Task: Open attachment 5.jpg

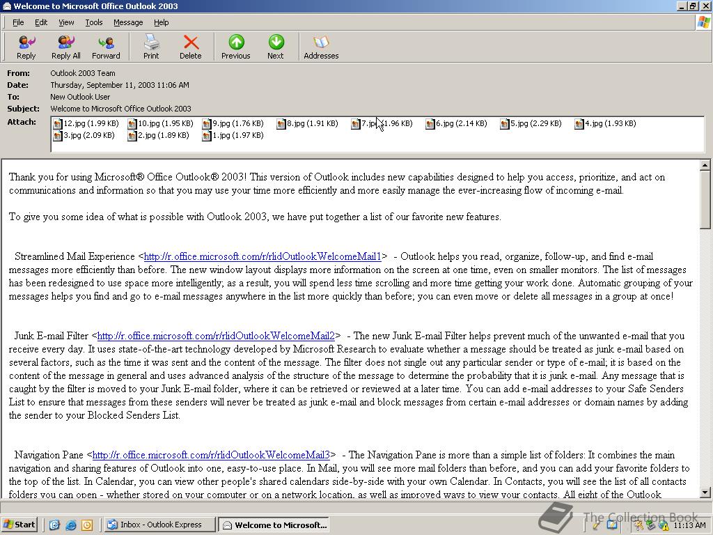Action: (531, 124)
